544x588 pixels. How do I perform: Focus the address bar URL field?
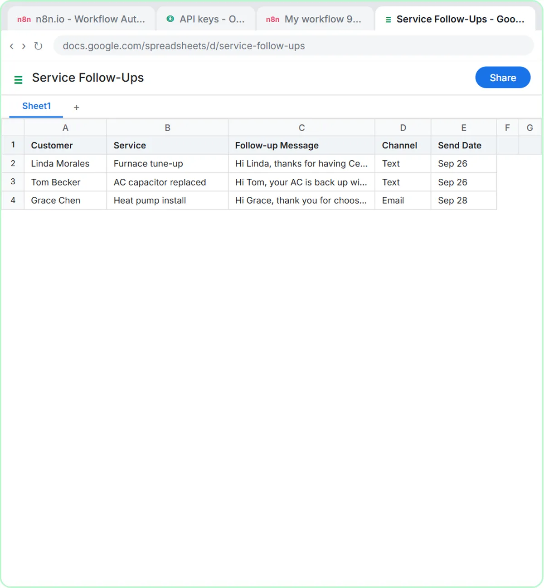point(294,46)
